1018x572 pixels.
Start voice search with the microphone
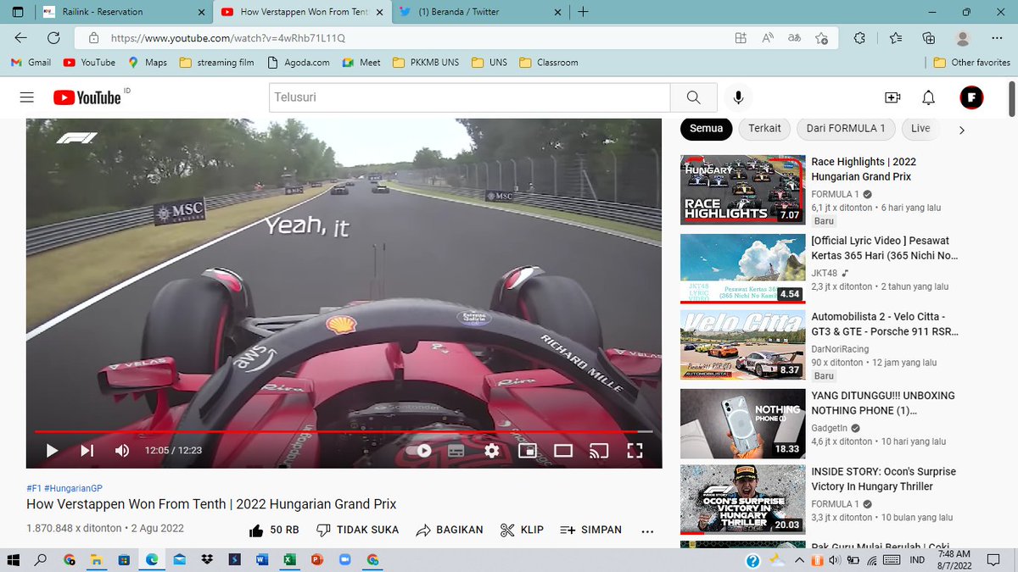click(x=738, y=97)
